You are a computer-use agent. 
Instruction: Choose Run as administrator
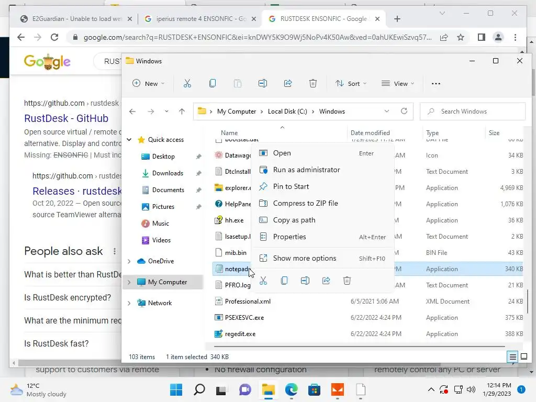click(322, 170)
